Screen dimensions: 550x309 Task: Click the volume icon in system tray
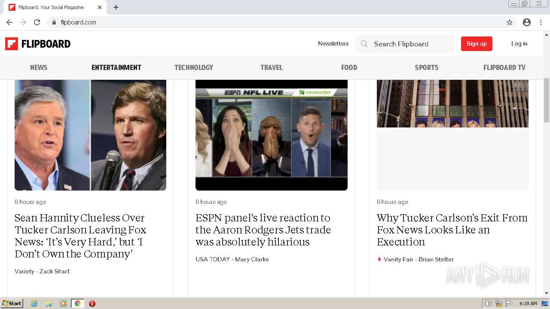tap(488, 303)
